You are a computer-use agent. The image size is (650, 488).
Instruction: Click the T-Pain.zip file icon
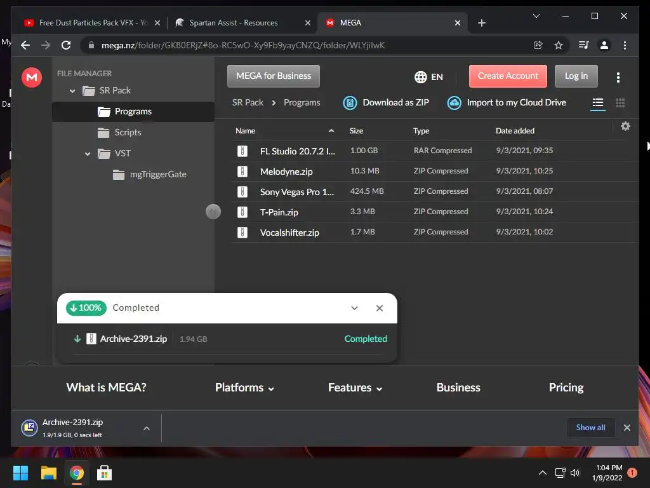coord(242,212)
